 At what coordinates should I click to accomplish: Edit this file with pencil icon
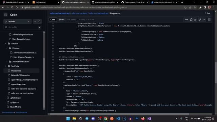(200, 20)
